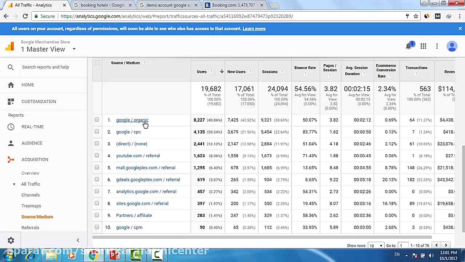465x262 pixels.
Task: Open Referrals report in sidebar
Action: (30, 228)
